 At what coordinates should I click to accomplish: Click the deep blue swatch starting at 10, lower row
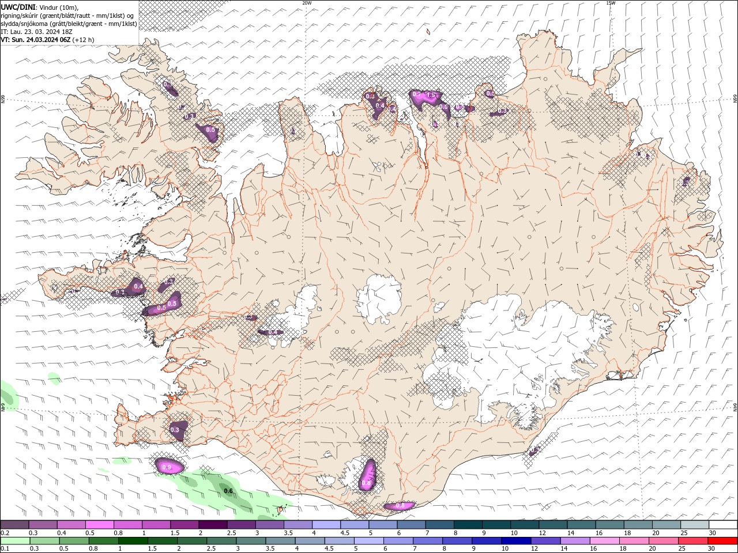coord(516,541)
